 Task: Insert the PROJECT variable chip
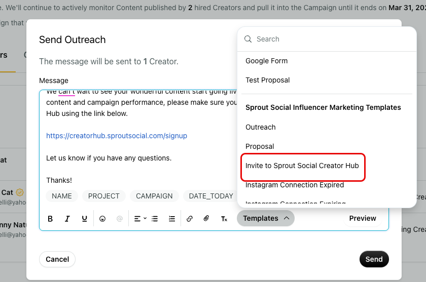104,196
